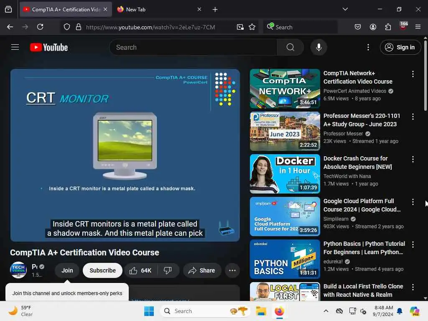Close the New Tab tab

tap(199, 9)
